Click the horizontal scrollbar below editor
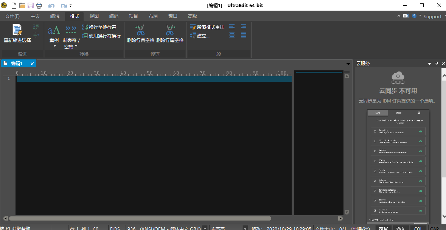The width and height of the screenshot is (446, 230). pyautogui.click(x=140, y=218)
